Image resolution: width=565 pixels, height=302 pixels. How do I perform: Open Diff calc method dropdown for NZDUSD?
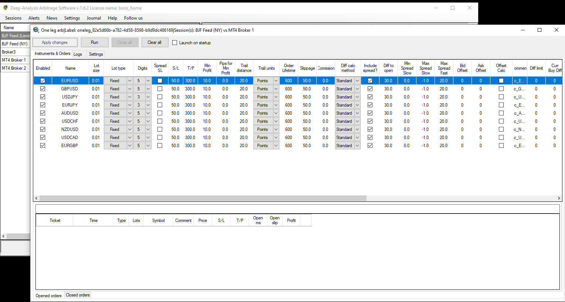pos(358,129)
